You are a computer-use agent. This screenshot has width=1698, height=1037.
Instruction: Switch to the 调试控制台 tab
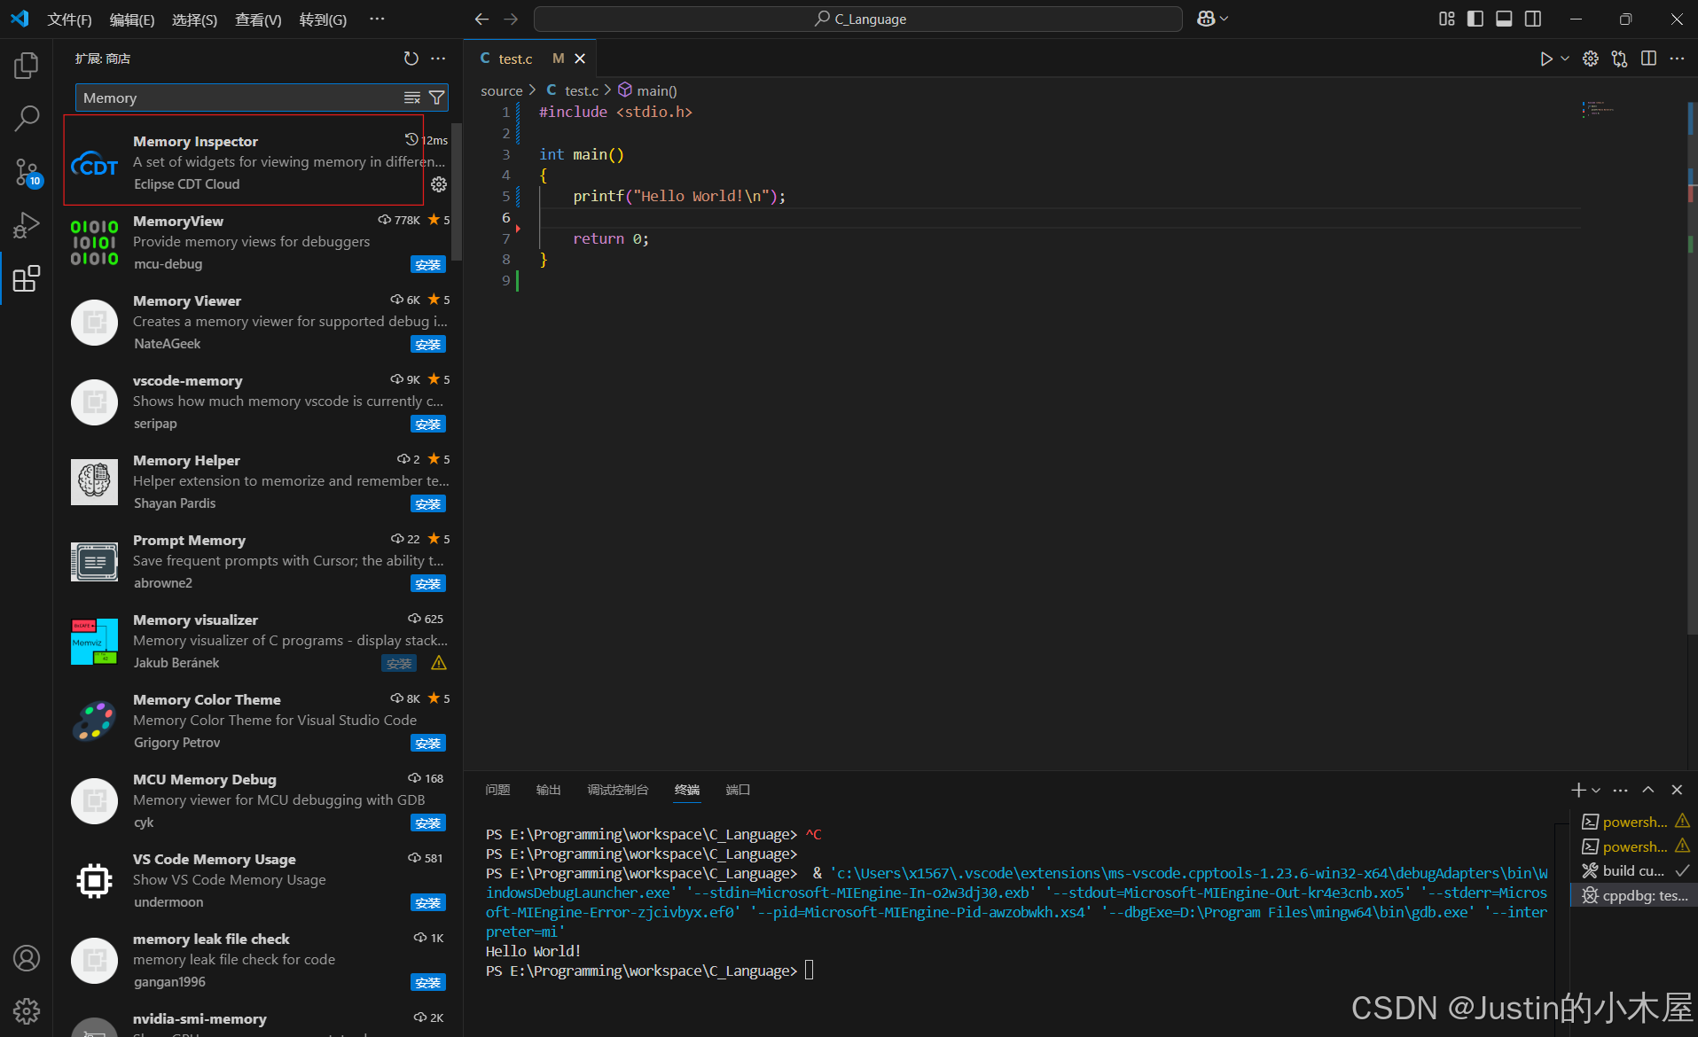coord(618,790)
